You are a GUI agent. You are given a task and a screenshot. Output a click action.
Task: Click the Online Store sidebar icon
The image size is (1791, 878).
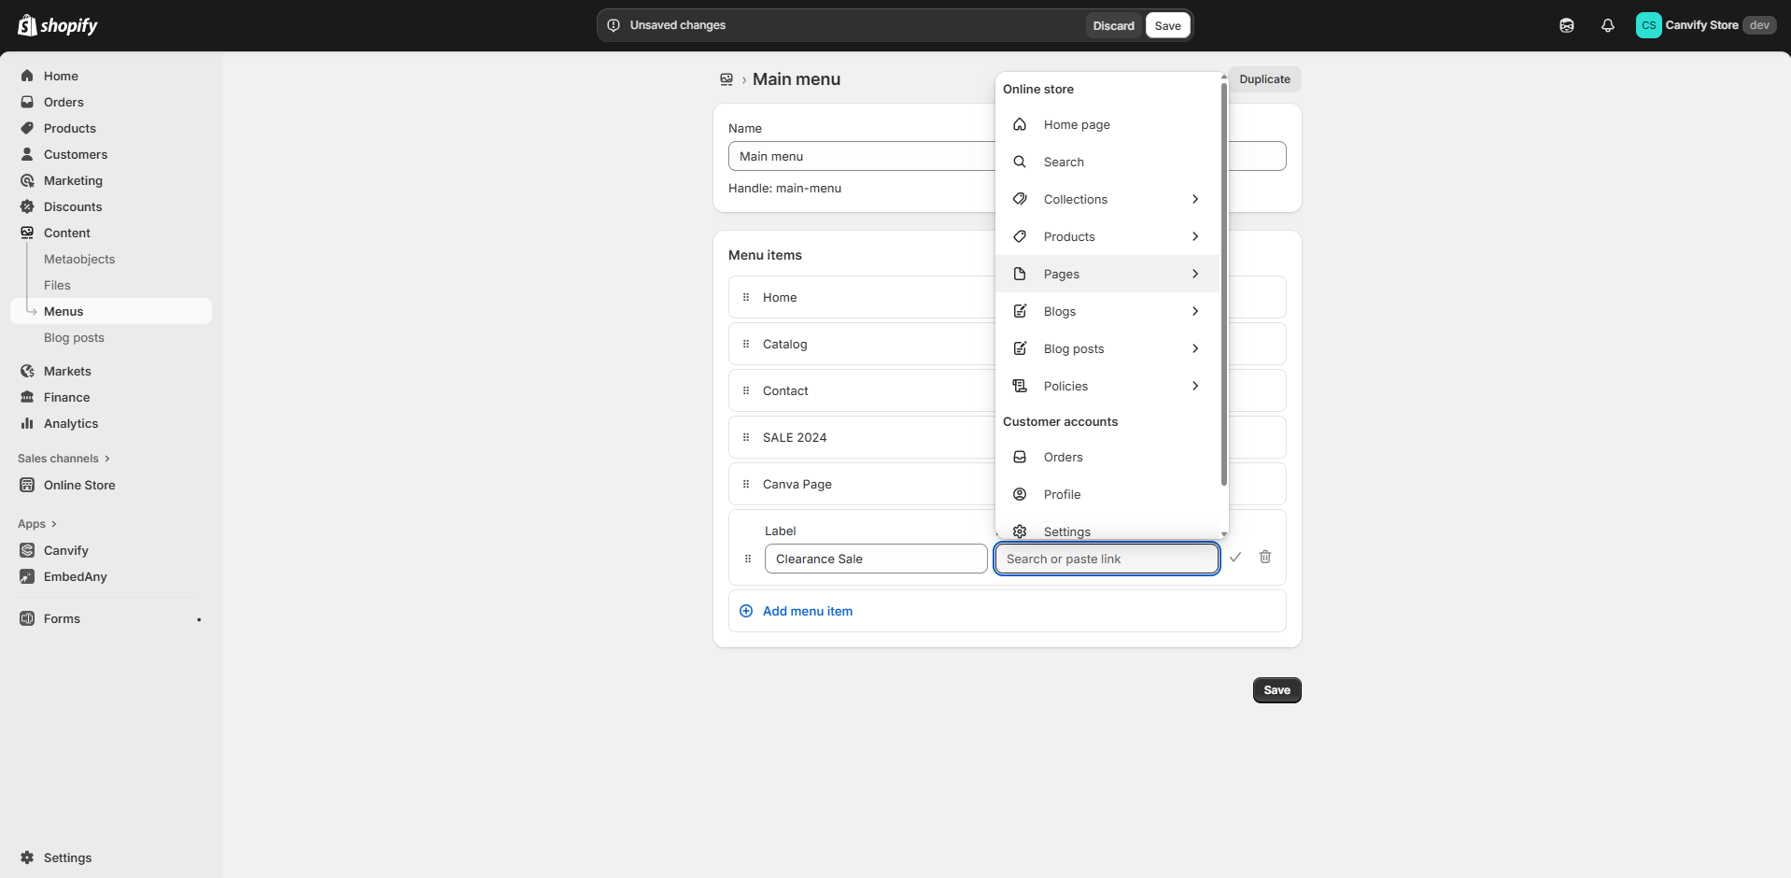coord(27,485)
